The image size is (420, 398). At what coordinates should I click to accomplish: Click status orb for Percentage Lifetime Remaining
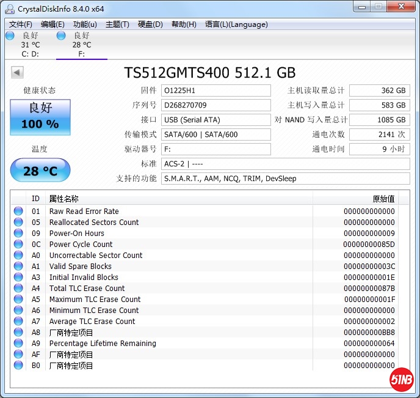[18, 344]
